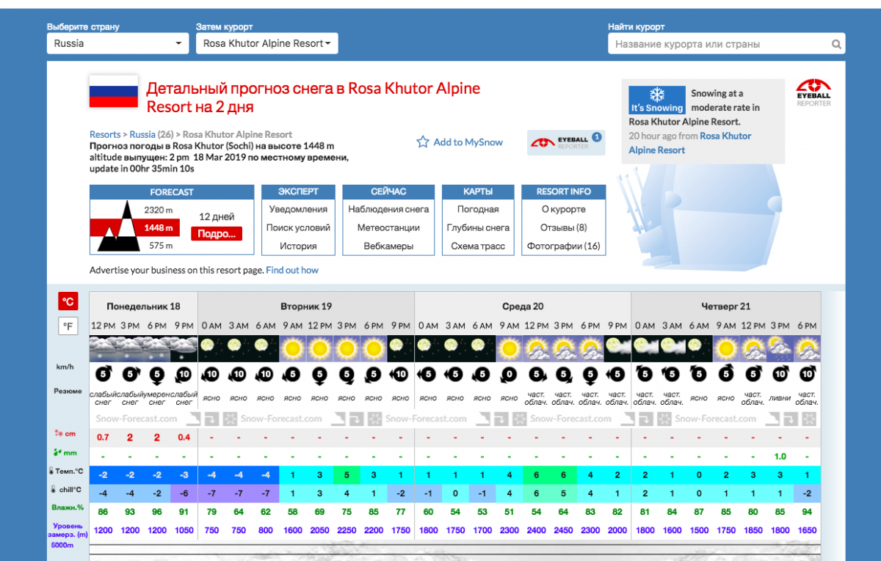Screen dimensions: 881x561
Task: Click the Russia breadcrumb link
Action: point(142,134)
